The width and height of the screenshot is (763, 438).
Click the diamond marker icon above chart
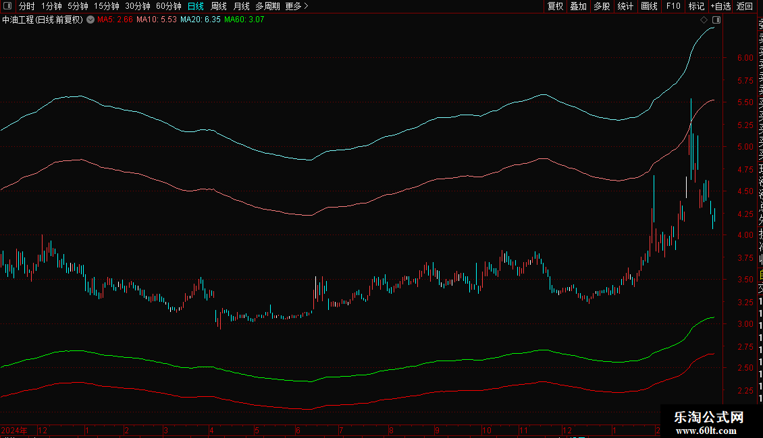tap(704, 20)
